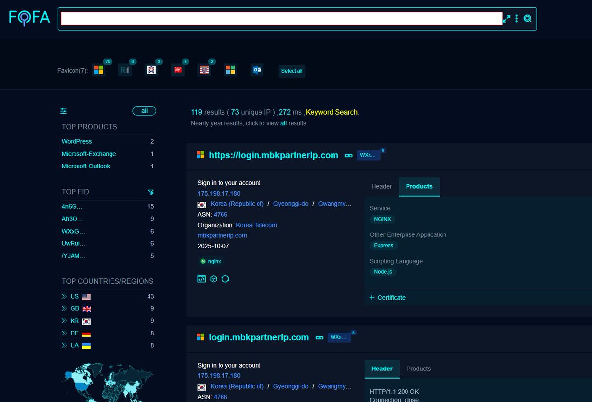Toggle the 'all' pill in sidebar
The height and width of the screenshot is (402, 592).
[x=144, y=111]
